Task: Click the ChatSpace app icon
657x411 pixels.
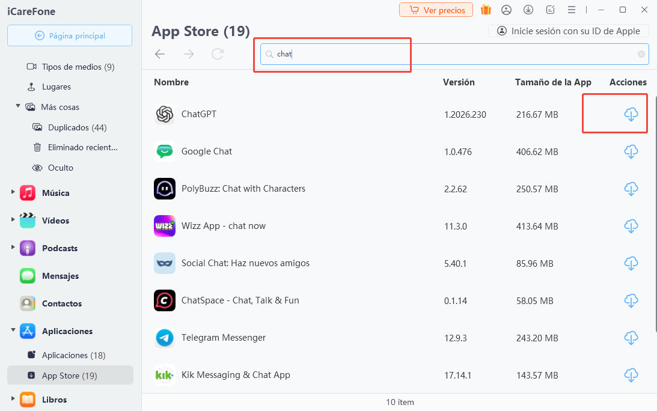Action: (x=165, y=300)
